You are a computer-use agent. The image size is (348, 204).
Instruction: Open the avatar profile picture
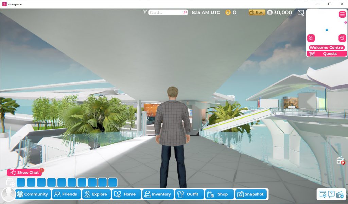(x=8, y=194)
